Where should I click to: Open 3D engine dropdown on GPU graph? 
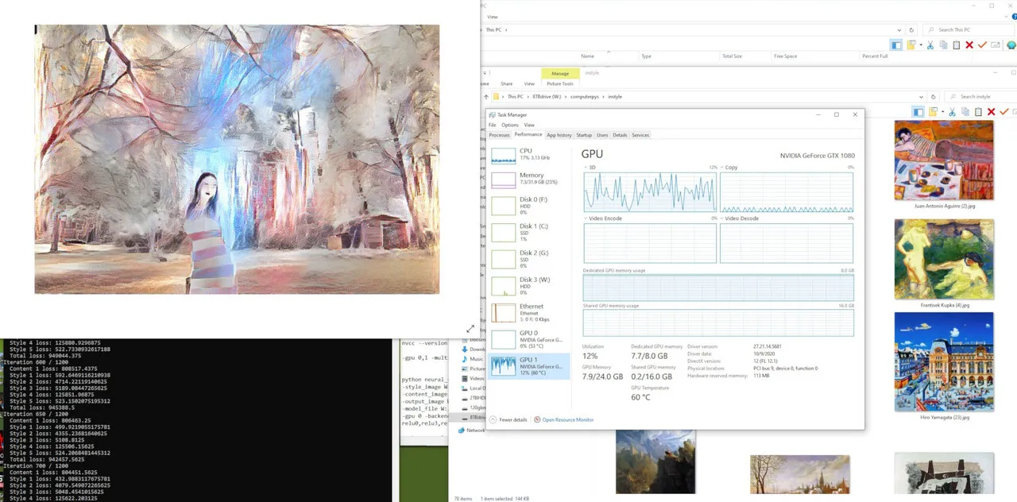click(586, 168)
